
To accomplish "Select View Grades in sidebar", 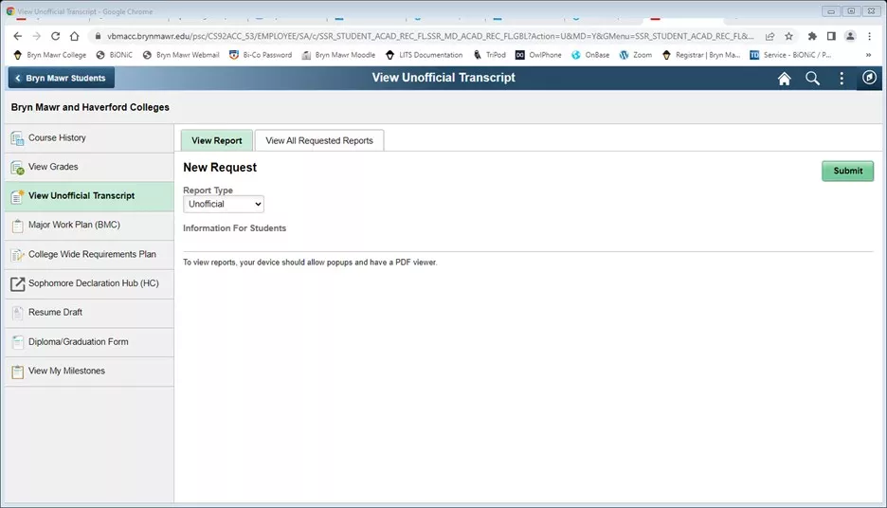I will coord(89,168).
